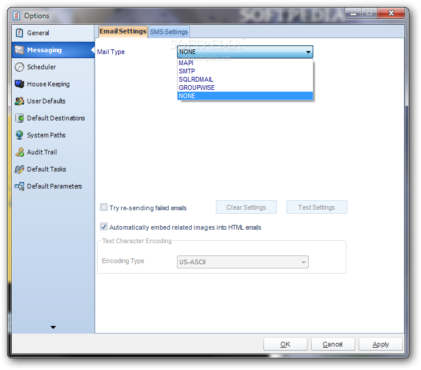Click the House Keeping monitor icon
The image size is (421, 370).
[19, 84]
